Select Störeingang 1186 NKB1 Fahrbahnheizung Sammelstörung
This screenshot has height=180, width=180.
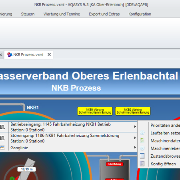point(68,138)
